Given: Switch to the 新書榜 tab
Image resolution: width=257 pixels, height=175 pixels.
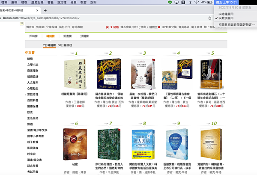Looking at the screenshot, I should [68, 36].
